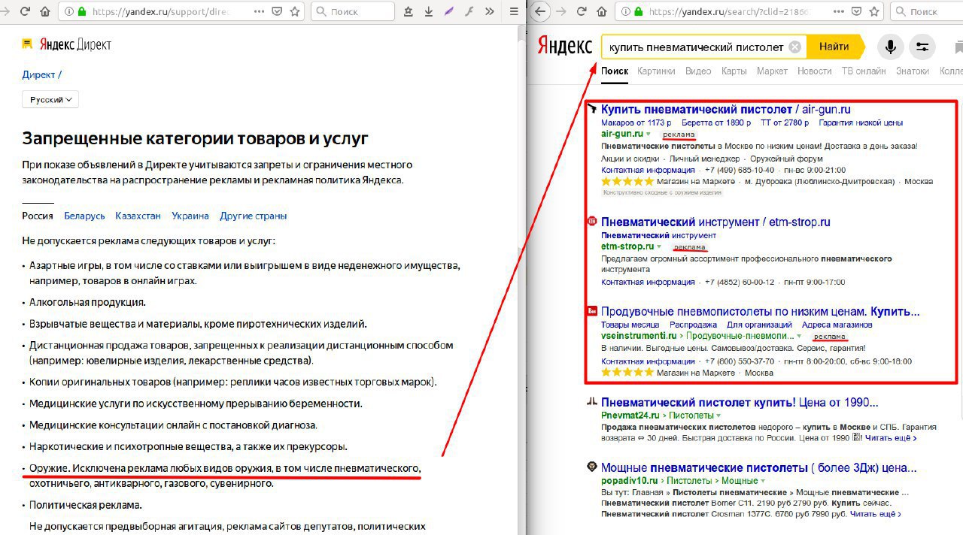
Task: Open the hamburger menu in left browser
Action: click(x=514, y=11)
